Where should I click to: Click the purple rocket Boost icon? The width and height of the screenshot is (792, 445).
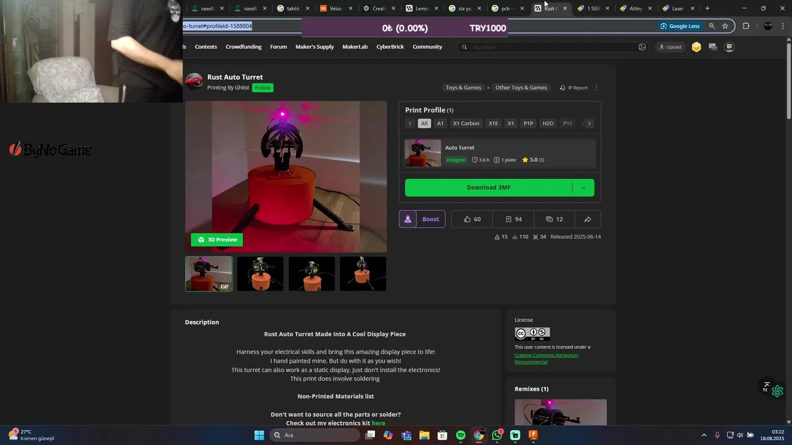(x=408, y=219)
